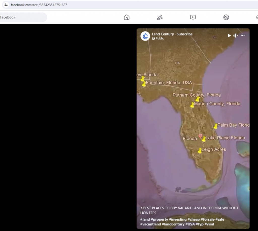Play the reel video

[x=229, y=36]
